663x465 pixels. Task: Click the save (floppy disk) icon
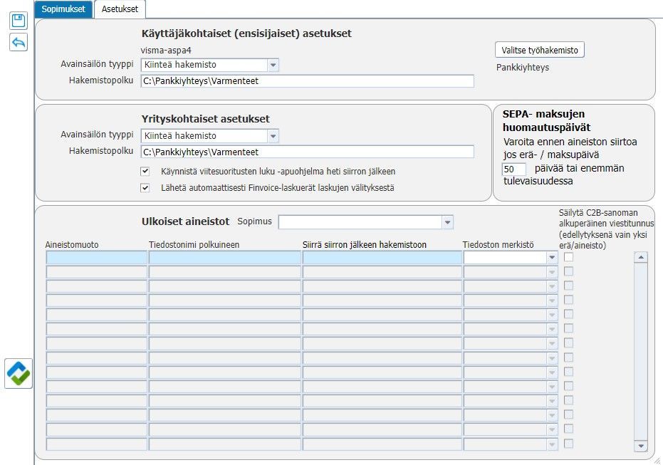pyautogui.click(x=19, y=21)
